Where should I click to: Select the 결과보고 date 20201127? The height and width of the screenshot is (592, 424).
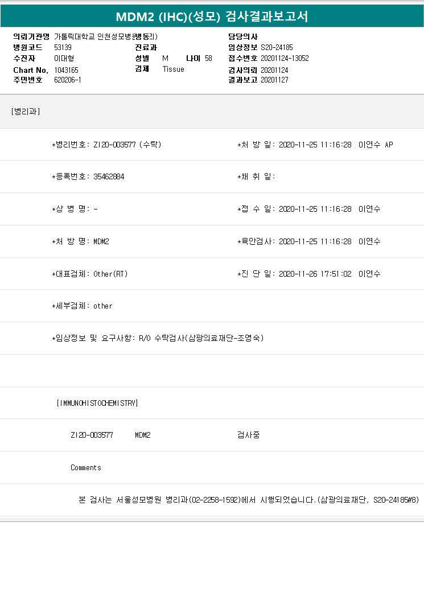[274, 80]
